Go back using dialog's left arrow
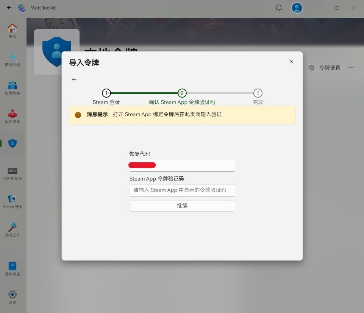Screen dimensions: 364x313 [74, 79]
